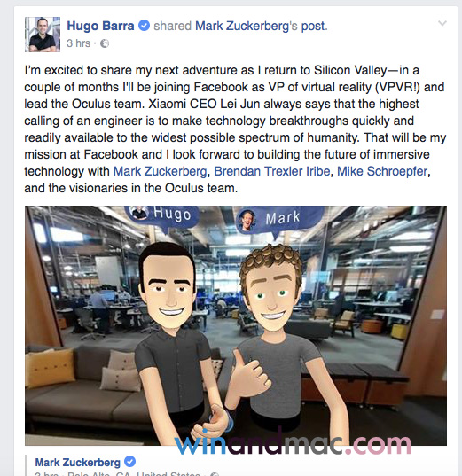Click the public globe privacy icon
The height and width of the screenshot is (476, 462).
105,43
